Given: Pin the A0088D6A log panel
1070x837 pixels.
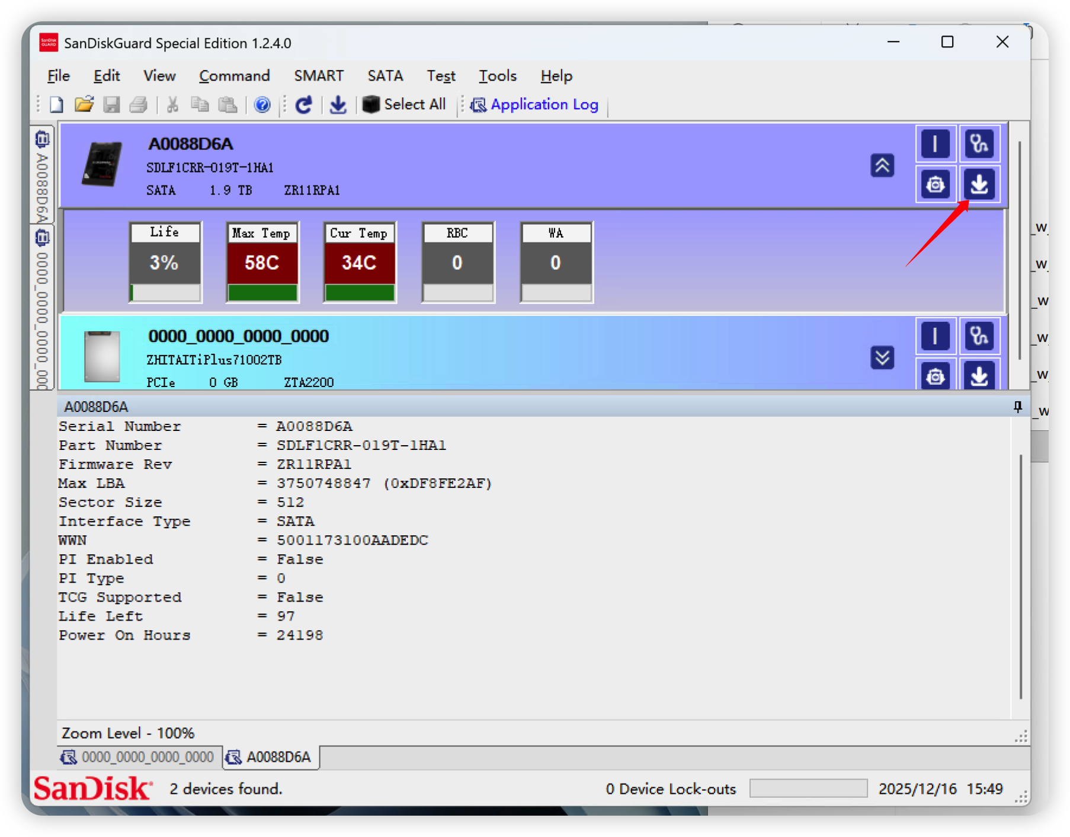Looking at the screenshot, I should [1018, 407].
